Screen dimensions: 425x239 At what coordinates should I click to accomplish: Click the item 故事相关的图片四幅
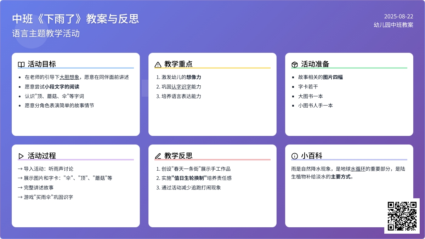321,77
